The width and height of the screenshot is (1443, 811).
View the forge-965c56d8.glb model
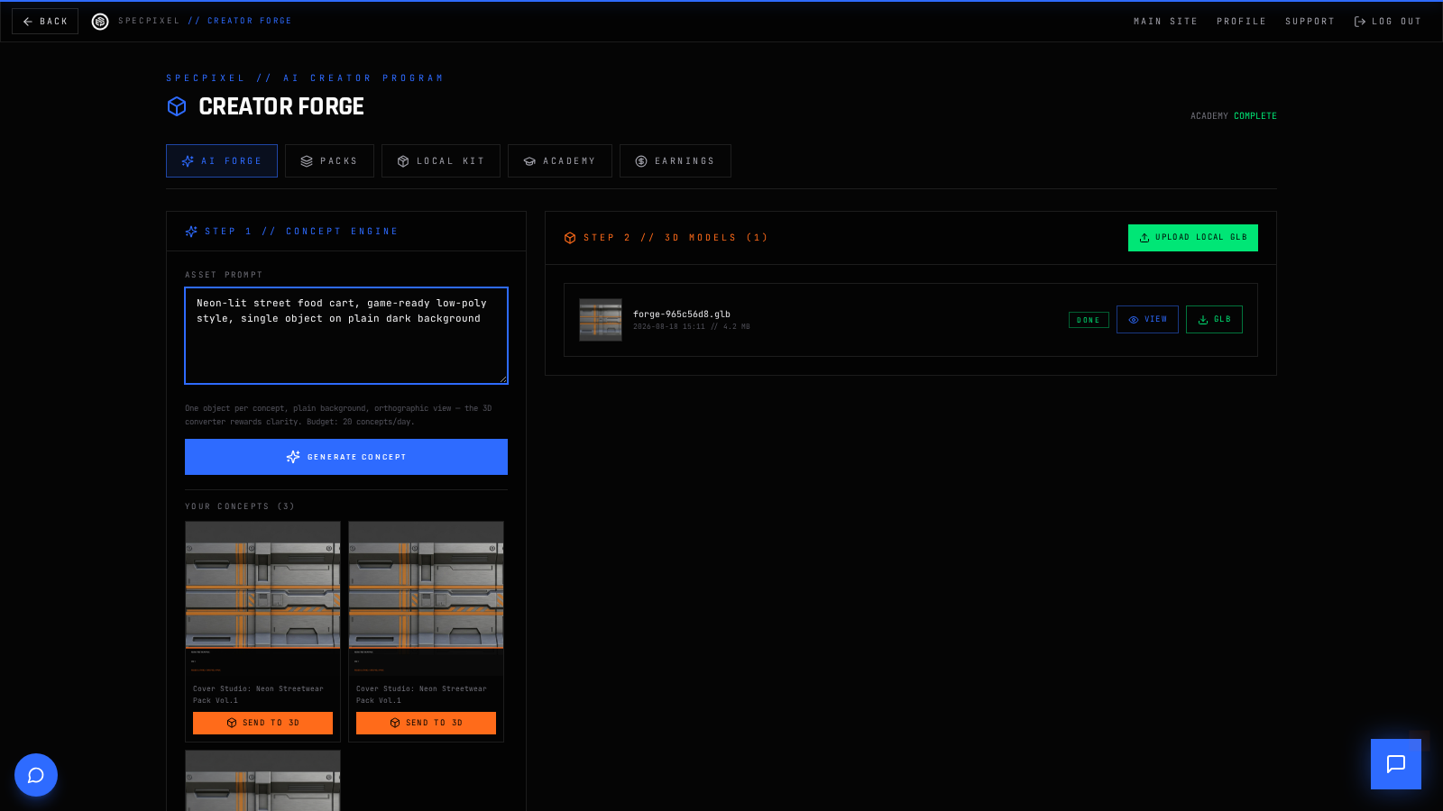coord(1147,319)
